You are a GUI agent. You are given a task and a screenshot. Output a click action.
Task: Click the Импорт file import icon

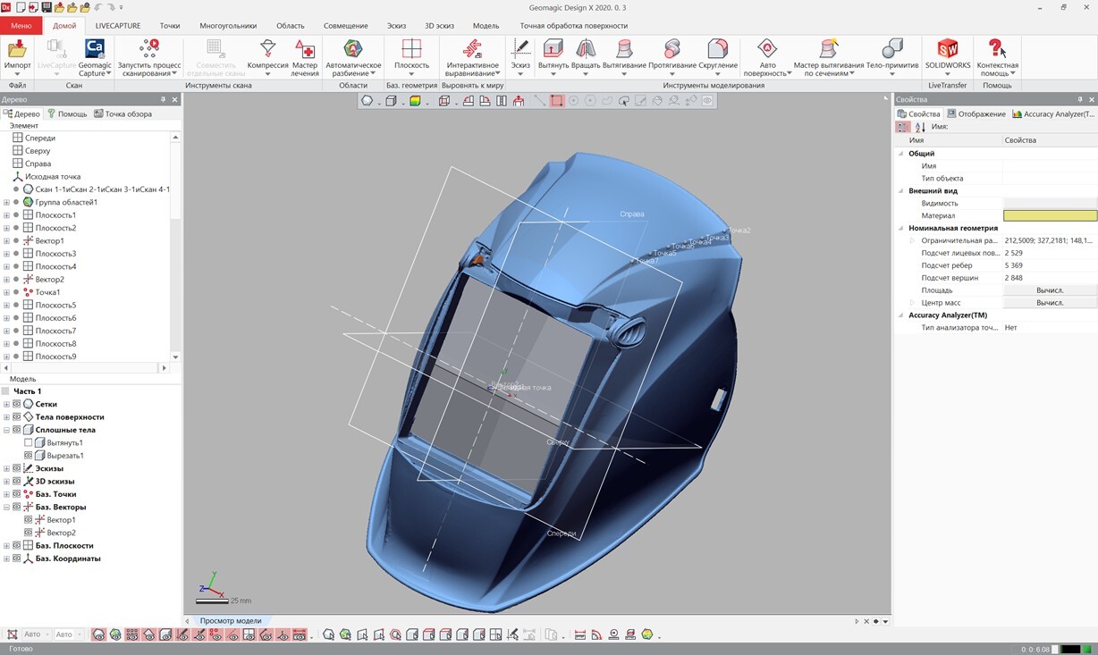pos(17,56)
